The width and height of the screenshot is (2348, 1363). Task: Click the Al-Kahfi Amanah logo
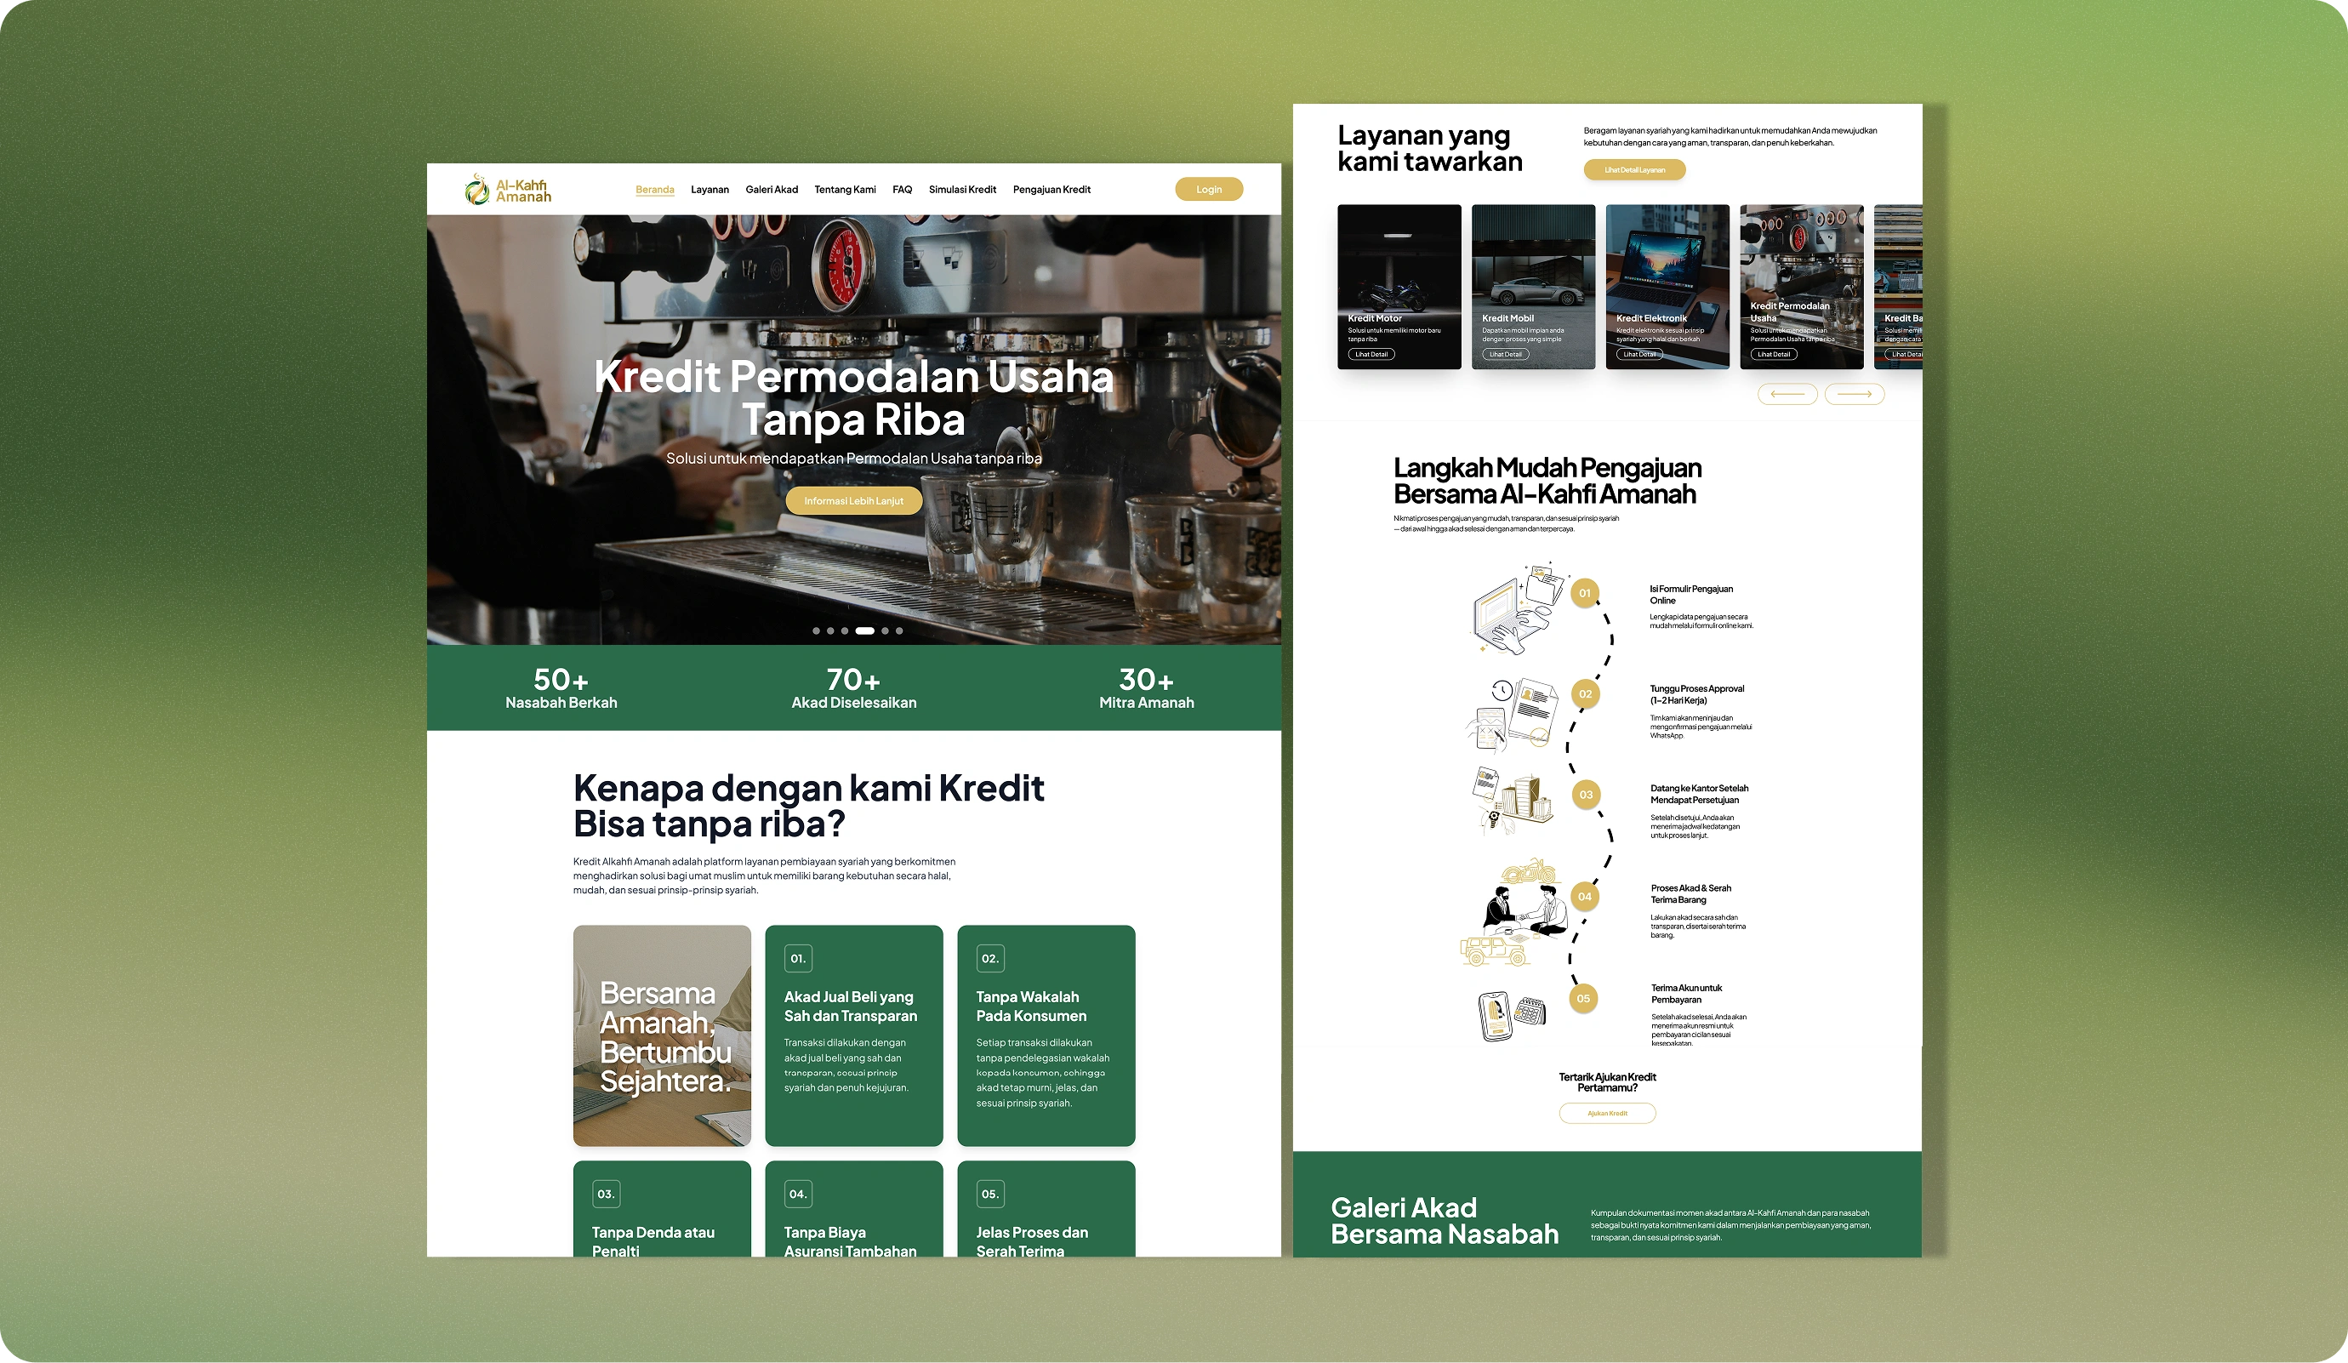pyautogui.click(x=508, y=189)
